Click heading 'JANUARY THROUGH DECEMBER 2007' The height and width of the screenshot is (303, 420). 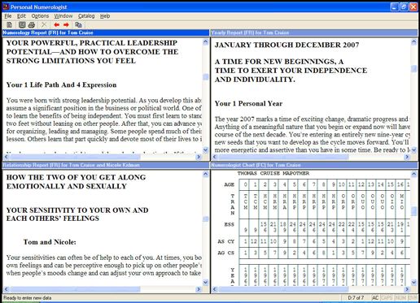pyautogui.click(x=287, y=45)
